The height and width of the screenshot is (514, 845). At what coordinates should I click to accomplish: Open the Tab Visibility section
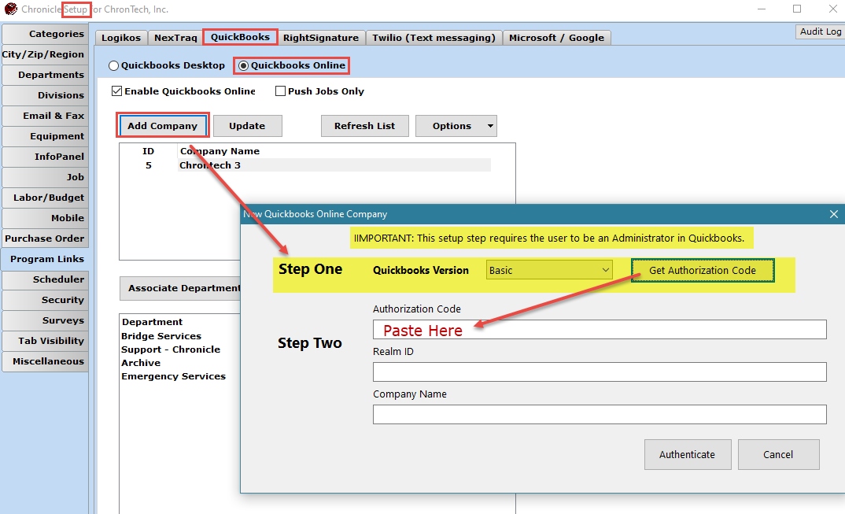point(45,341)
